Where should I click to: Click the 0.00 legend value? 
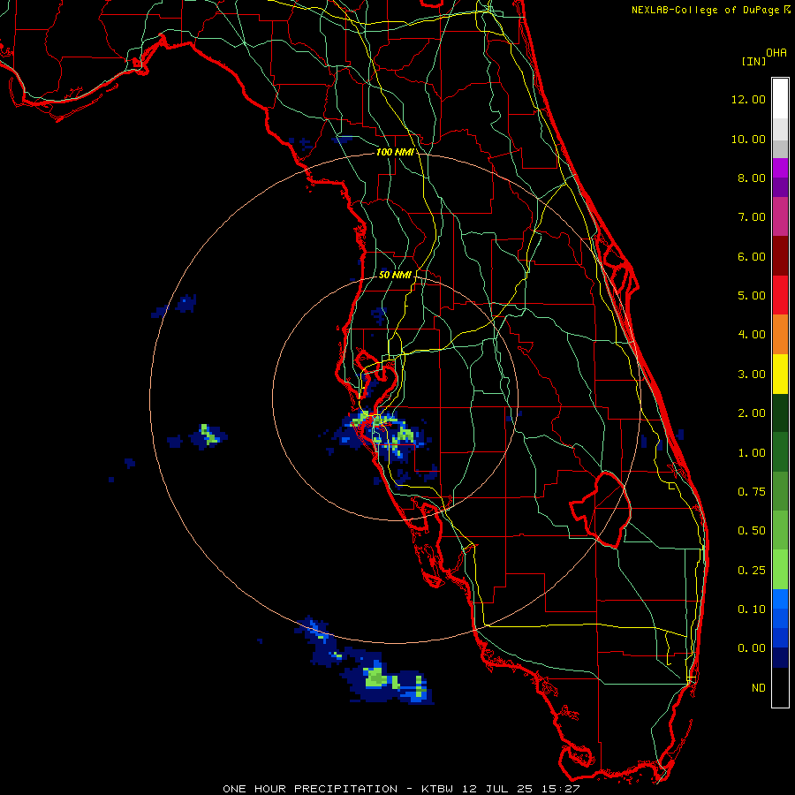tap(752, 648)
